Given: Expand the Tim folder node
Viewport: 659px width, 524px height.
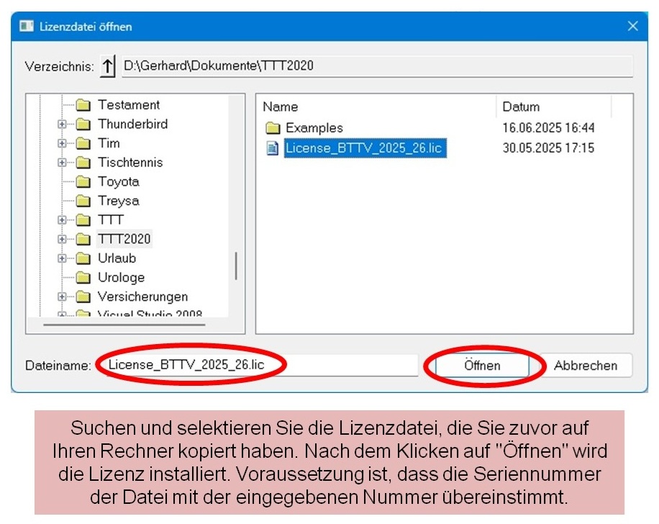Looking at the screenshot, I should (62, 143).
